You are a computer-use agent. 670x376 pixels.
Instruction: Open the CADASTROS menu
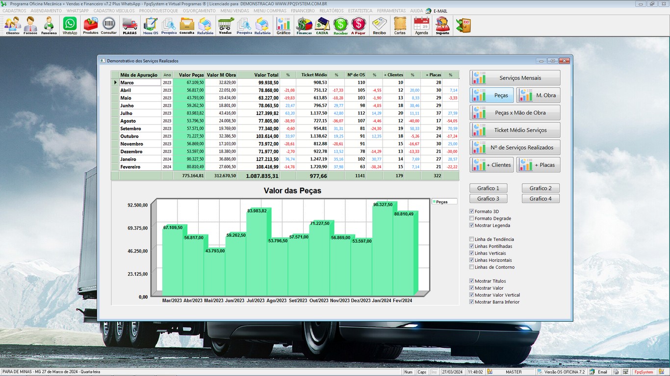click(x=14, y=11)
